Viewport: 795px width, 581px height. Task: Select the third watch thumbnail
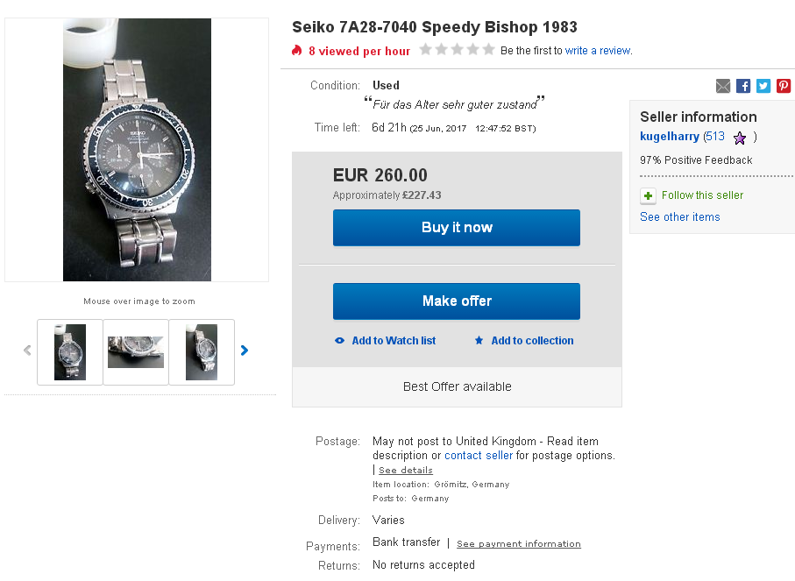pyautogui.click(x=202, y=352)
